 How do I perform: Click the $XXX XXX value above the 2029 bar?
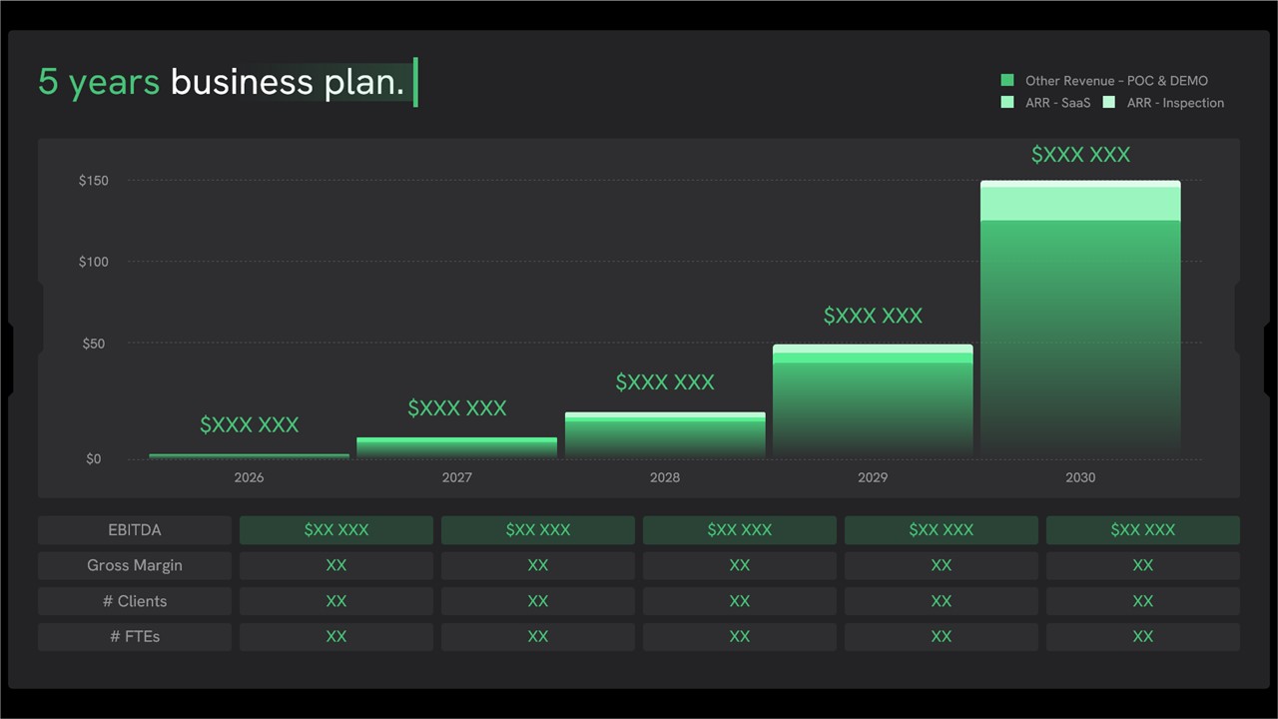873,316
